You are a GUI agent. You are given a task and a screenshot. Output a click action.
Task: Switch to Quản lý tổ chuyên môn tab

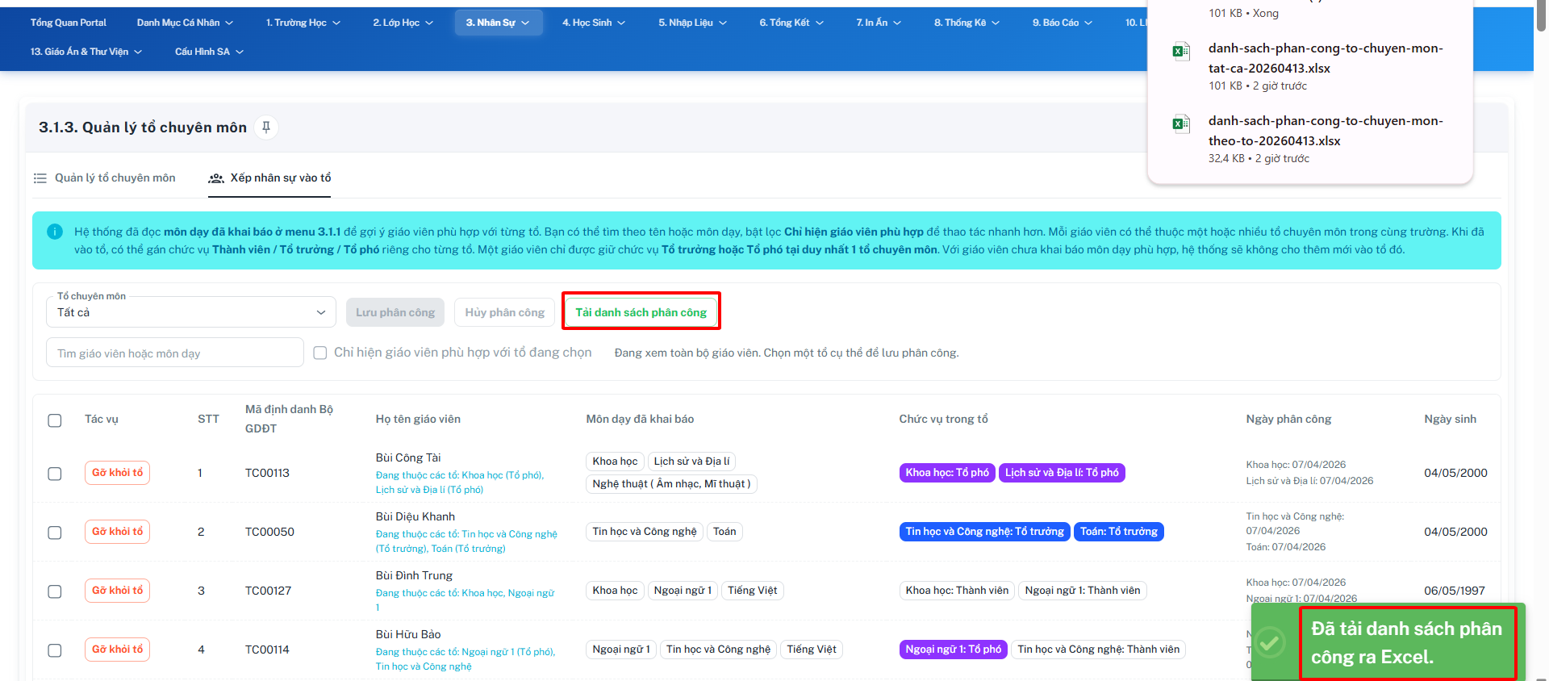(x=105, y=178)
